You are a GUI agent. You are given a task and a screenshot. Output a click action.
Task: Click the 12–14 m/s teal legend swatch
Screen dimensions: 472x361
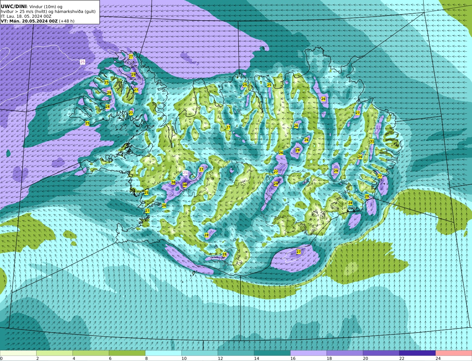coord(236,353)
